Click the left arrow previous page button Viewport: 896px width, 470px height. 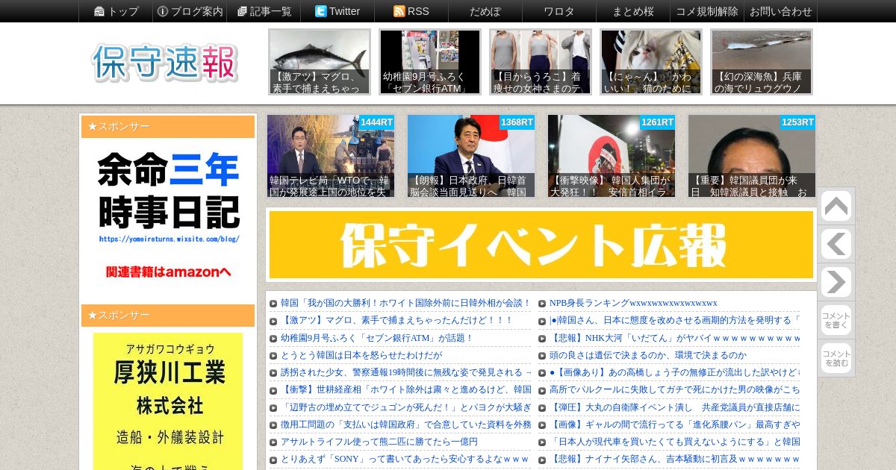[836, 244]
